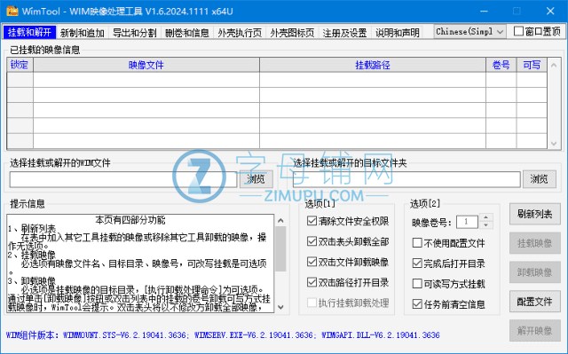Decrease the 映像卷号 with down spinner
The width and height of the screenshot is (568, 354).
click(485, 225)
